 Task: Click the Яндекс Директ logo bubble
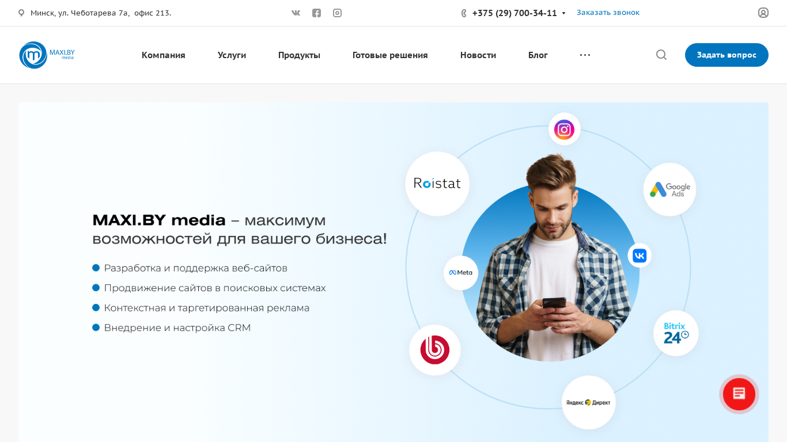(589, 402)
